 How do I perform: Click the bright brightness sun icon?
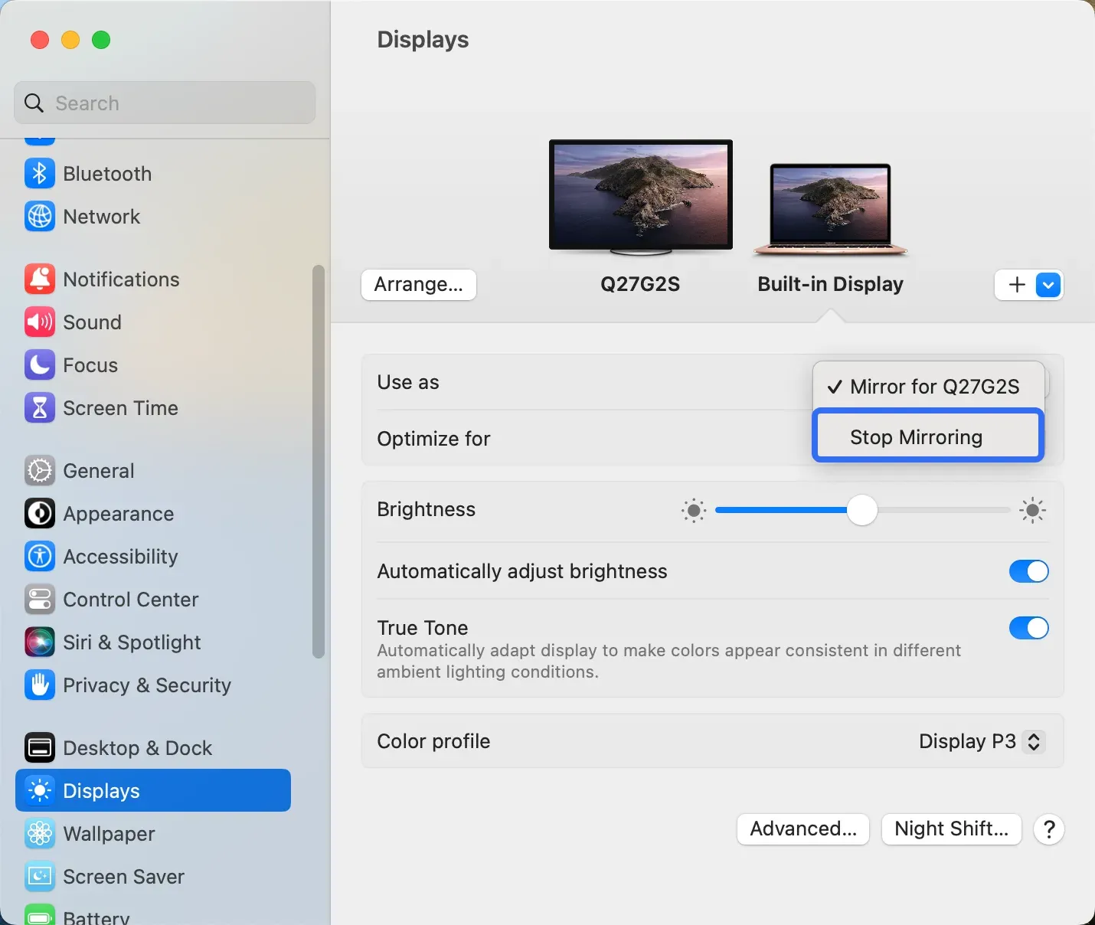(1032, 510)
